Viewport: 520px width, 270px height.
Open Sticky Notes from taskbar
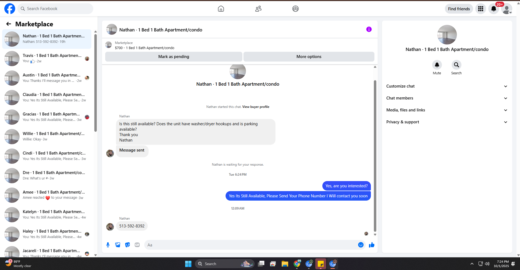coord(321,264)
